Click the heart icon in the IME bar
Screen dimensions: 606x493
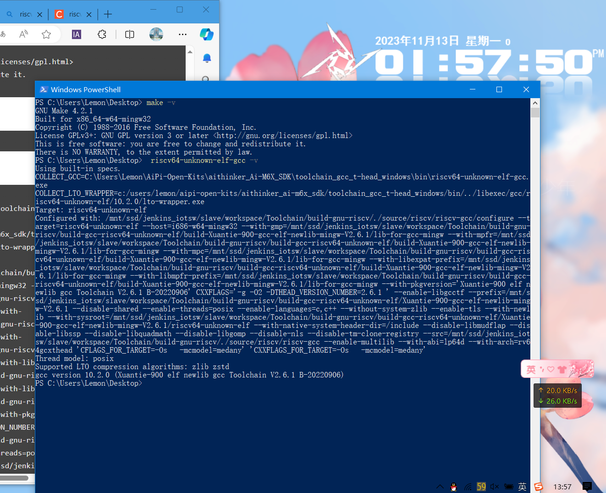point(551,369)
